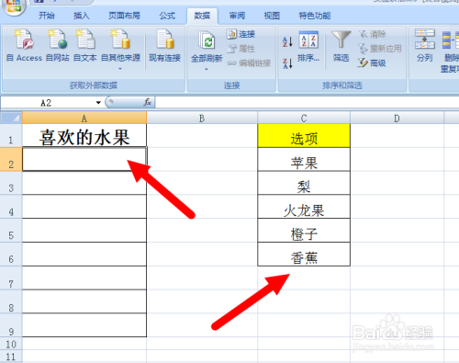
Task: Select column A header
Action: tap(84, 118)
